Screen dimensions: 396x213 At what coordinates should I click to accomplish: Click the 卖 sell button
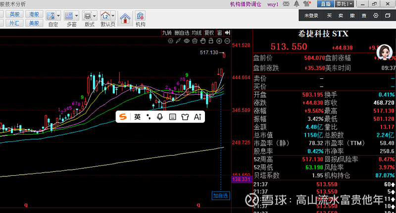(341, 16)
